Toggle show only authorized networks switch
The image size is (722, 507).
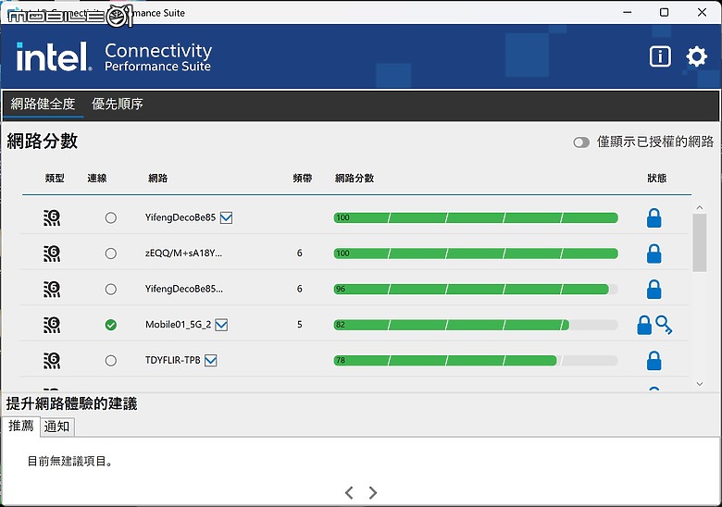581,142
